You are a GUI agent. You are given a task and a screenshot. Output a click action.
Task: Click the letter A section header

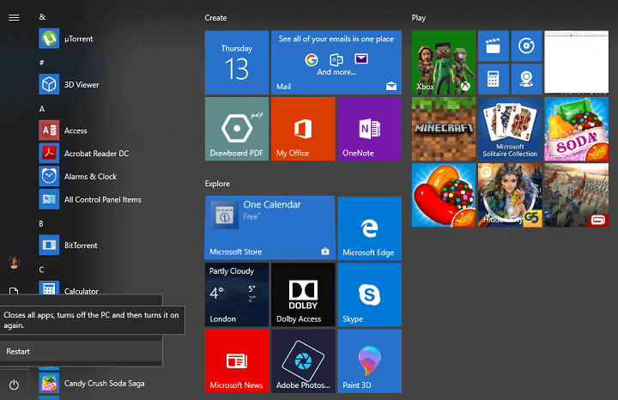(x=42, y=109)
